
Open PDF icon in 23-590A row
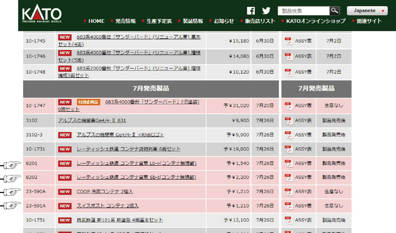pyautogui.click(x=289, y=192)
